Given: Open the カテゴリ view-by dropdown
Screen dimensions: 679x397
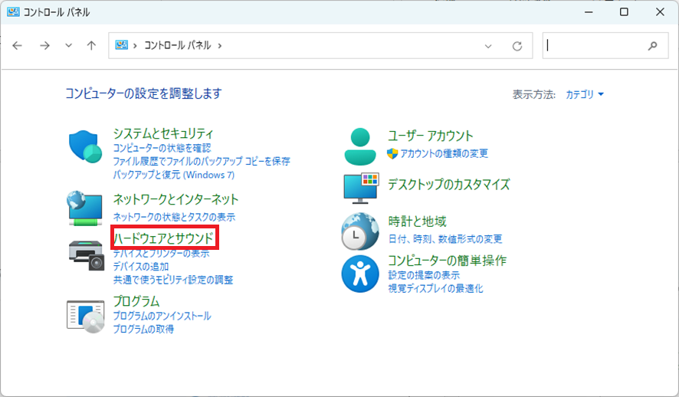Looking at the screenshot, I should point(585,94).
